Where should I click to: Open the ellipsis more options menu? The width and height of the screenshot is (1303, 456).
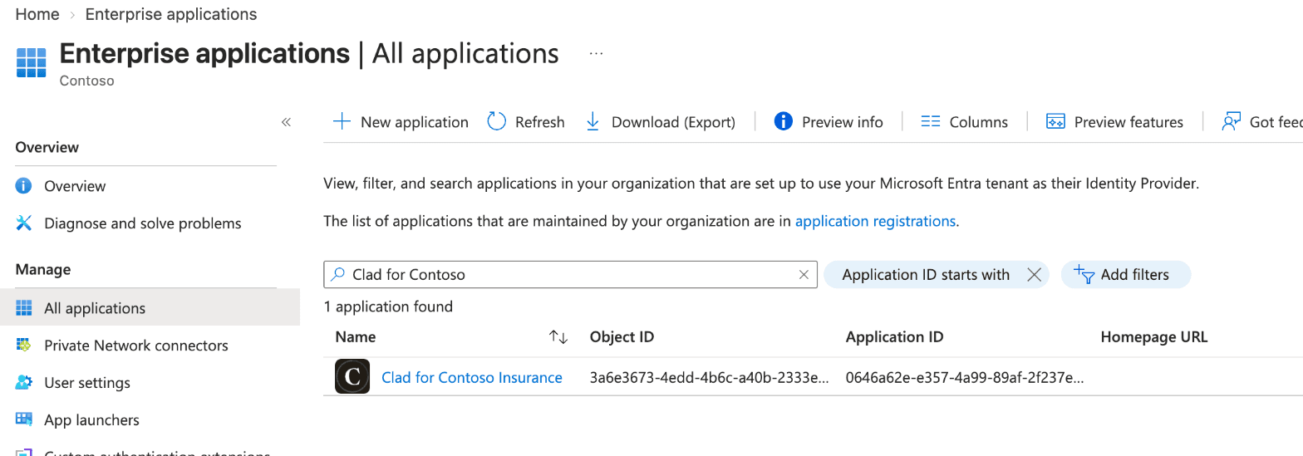tap(596, 53)
